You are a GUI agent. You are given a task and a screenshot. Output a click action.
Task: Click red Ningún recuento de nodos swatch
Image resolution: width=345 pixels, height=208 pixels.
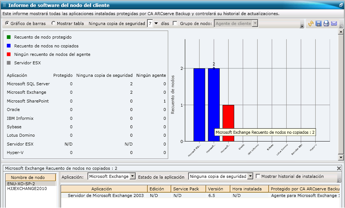9,54
